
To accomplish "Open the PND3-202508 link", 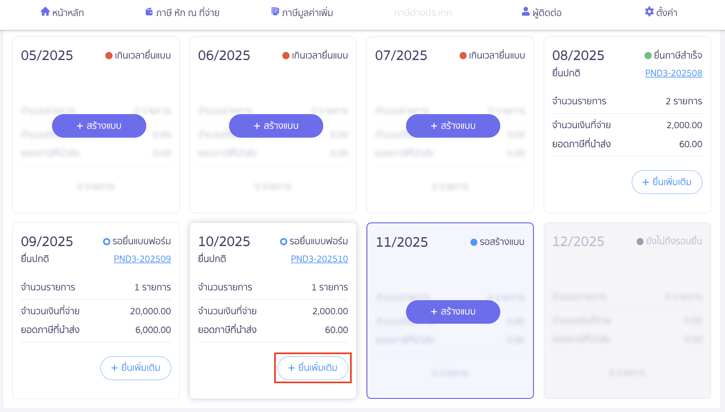I will pos(673,73).
